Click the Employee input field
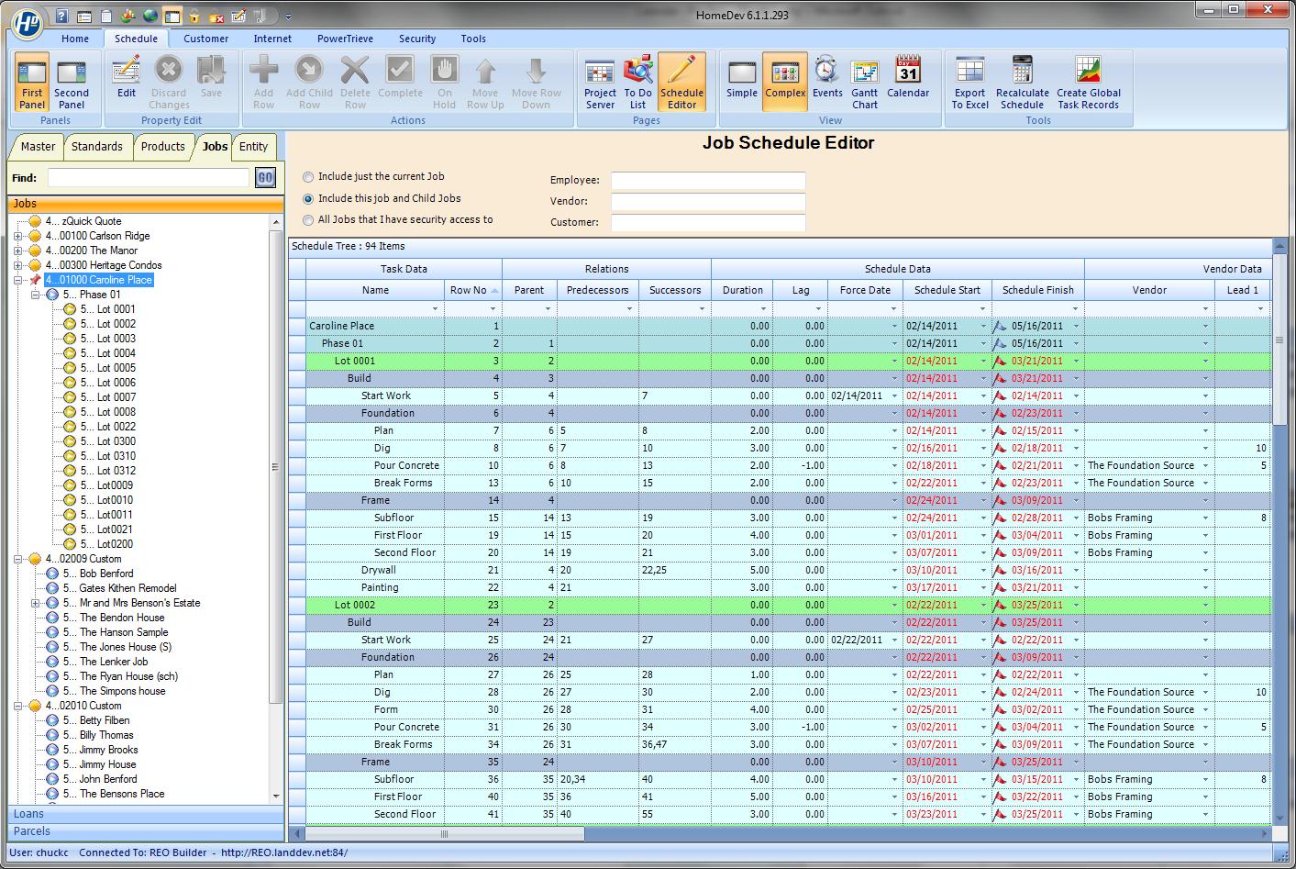Screen dimensions: 1296x869 [707, 181]
